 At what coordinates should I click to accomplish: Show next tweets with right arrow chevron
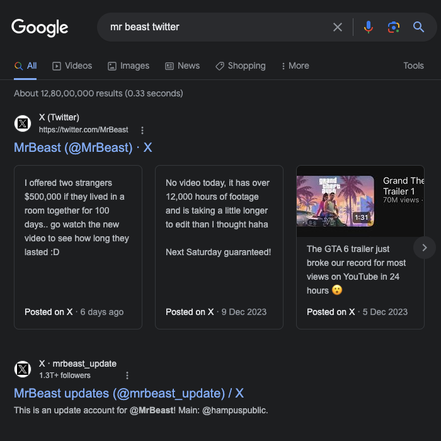425,248
